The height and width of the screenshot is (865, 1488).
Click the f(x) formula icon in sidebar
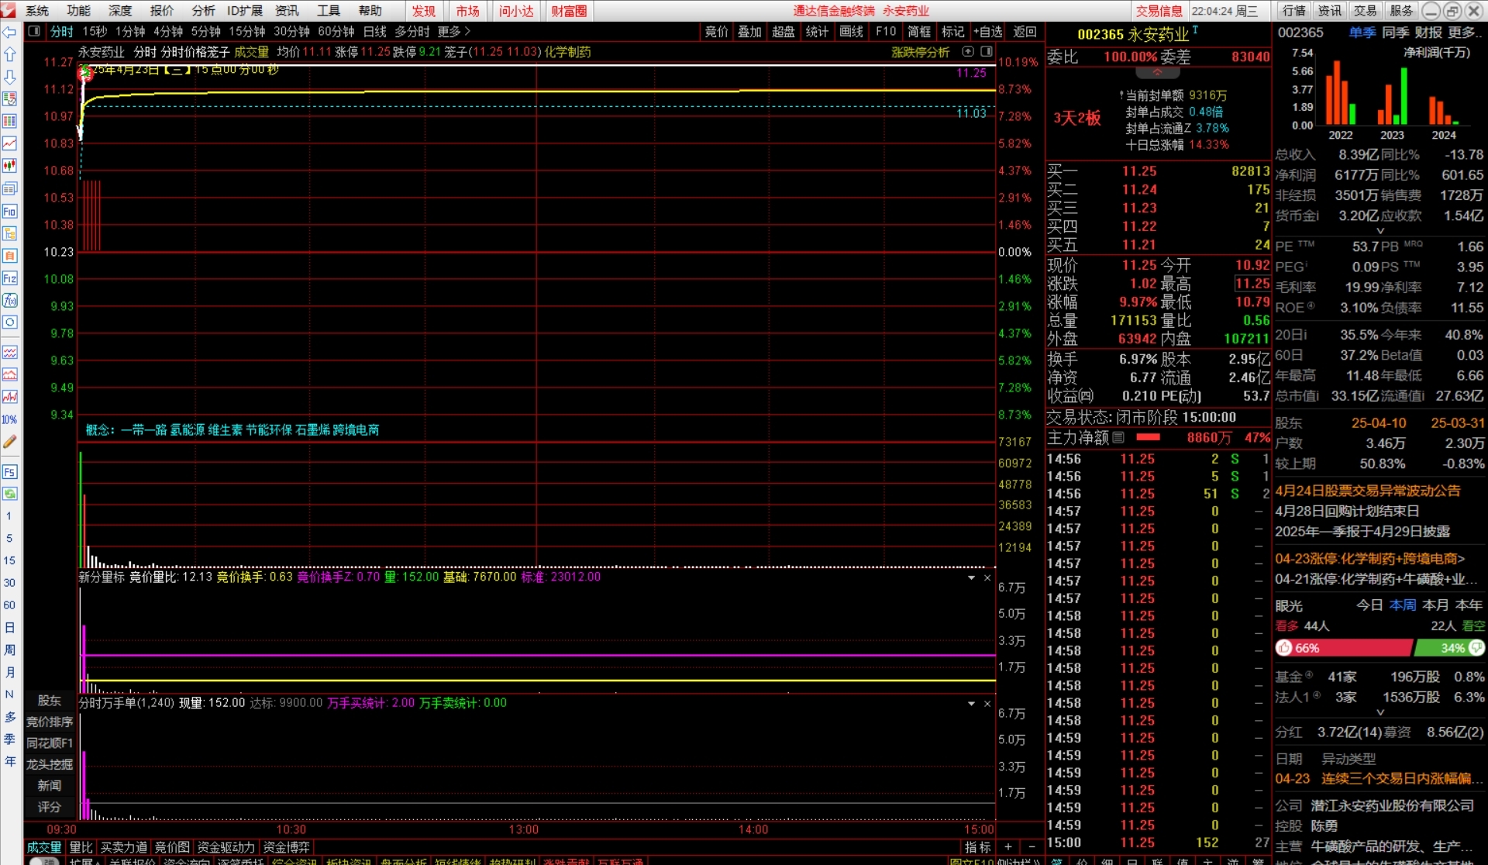coord(9,300)
